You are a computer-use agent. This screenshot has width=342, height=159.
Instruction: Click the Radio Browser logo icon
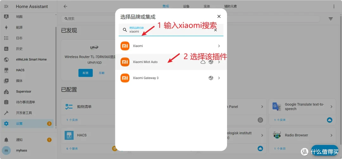coord(277,135)
